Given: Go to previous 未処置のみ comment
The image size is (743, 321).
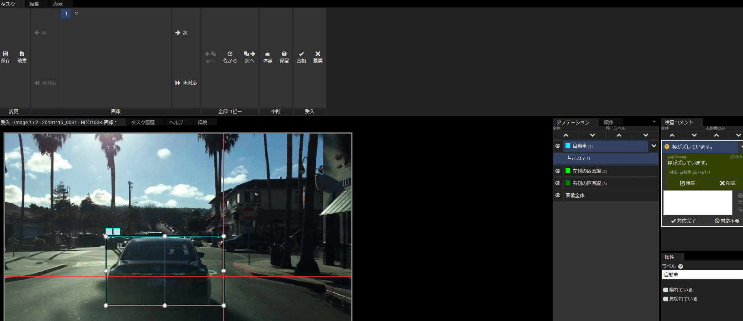Looking at the screenshot, I should point(716,135).
